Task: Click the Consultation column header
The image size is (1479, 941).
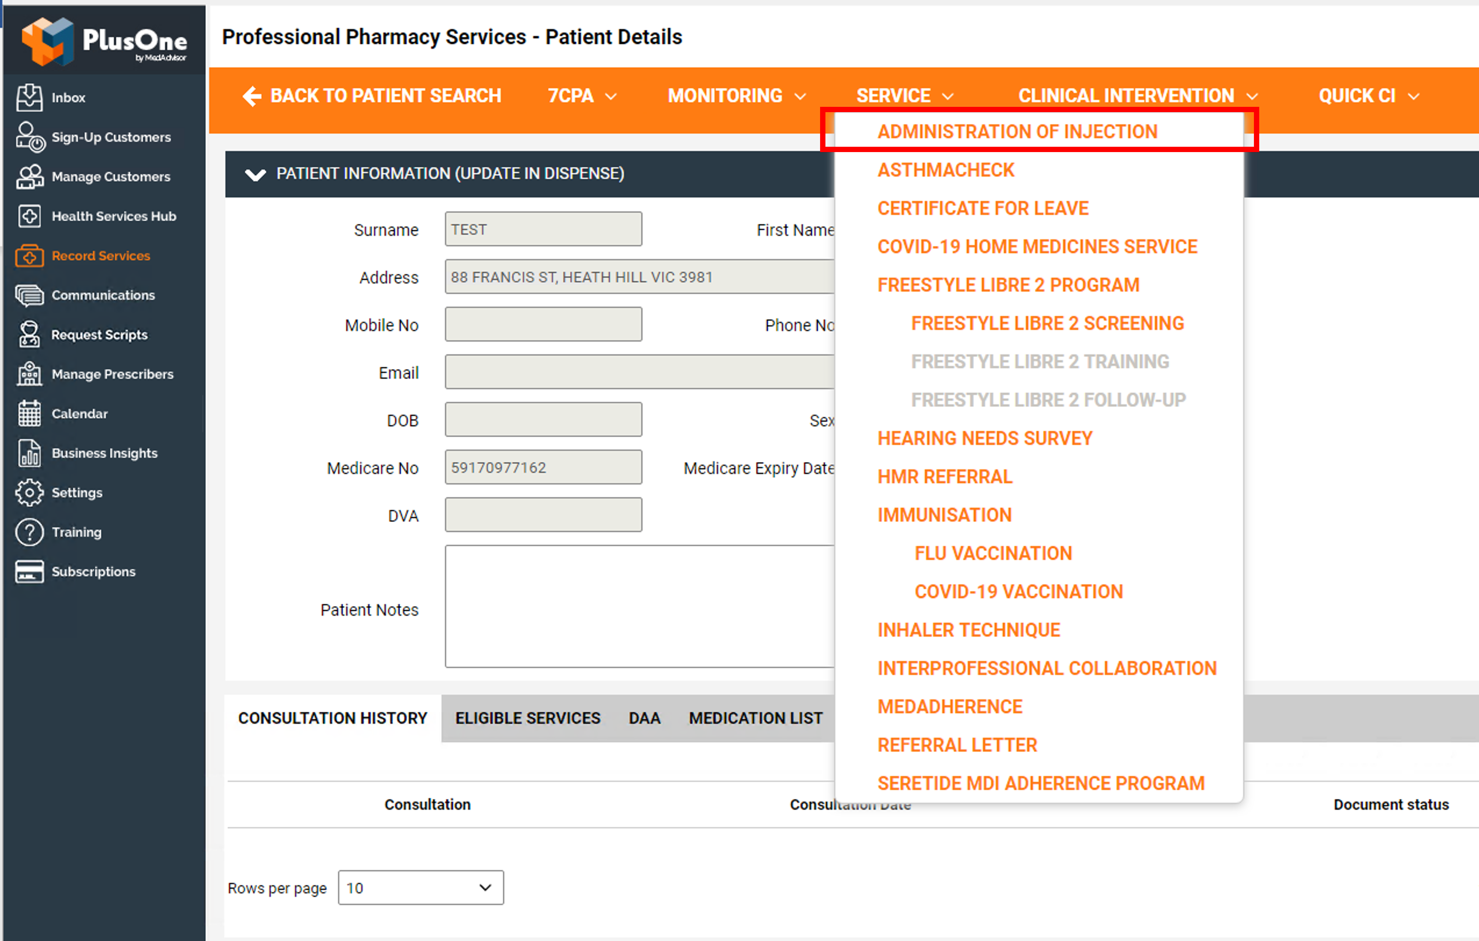Action: (427, 805)
